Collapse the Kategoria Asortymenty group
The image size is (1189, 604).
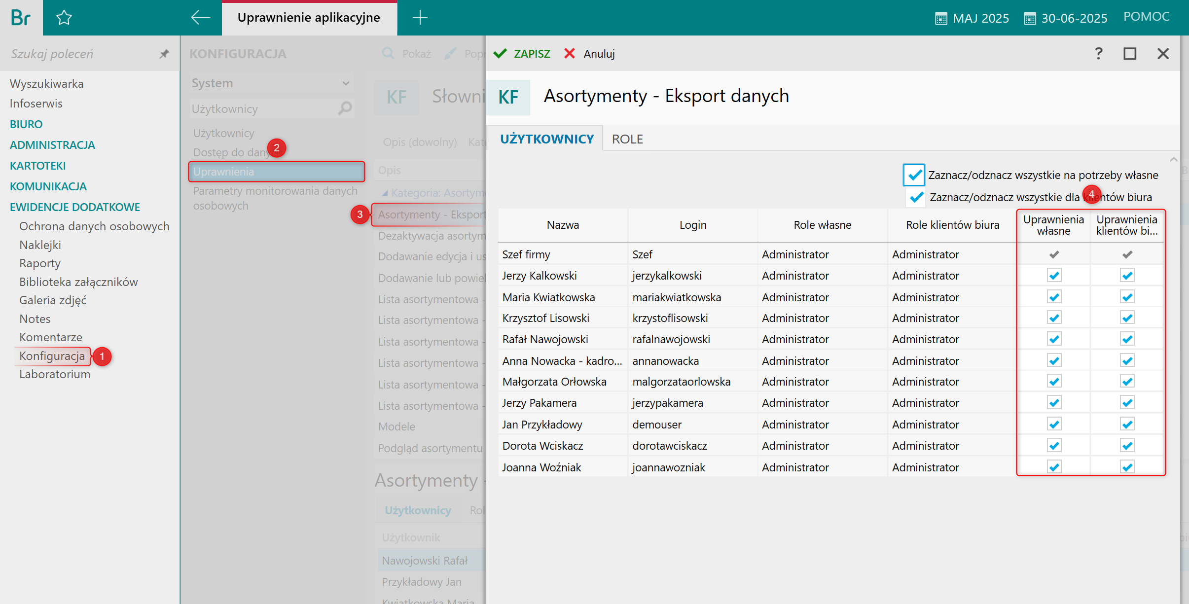click(x=385, y=193)
